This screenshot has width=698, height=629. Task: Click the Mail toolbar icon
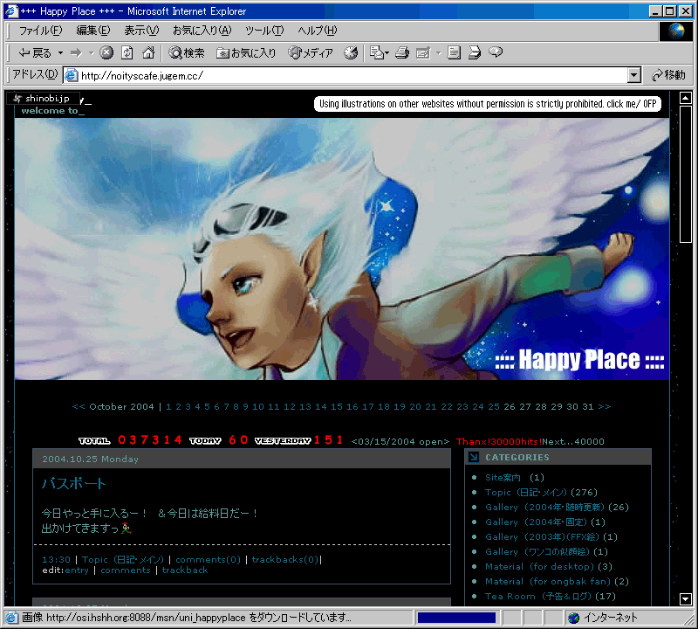[x=377, y=53]
